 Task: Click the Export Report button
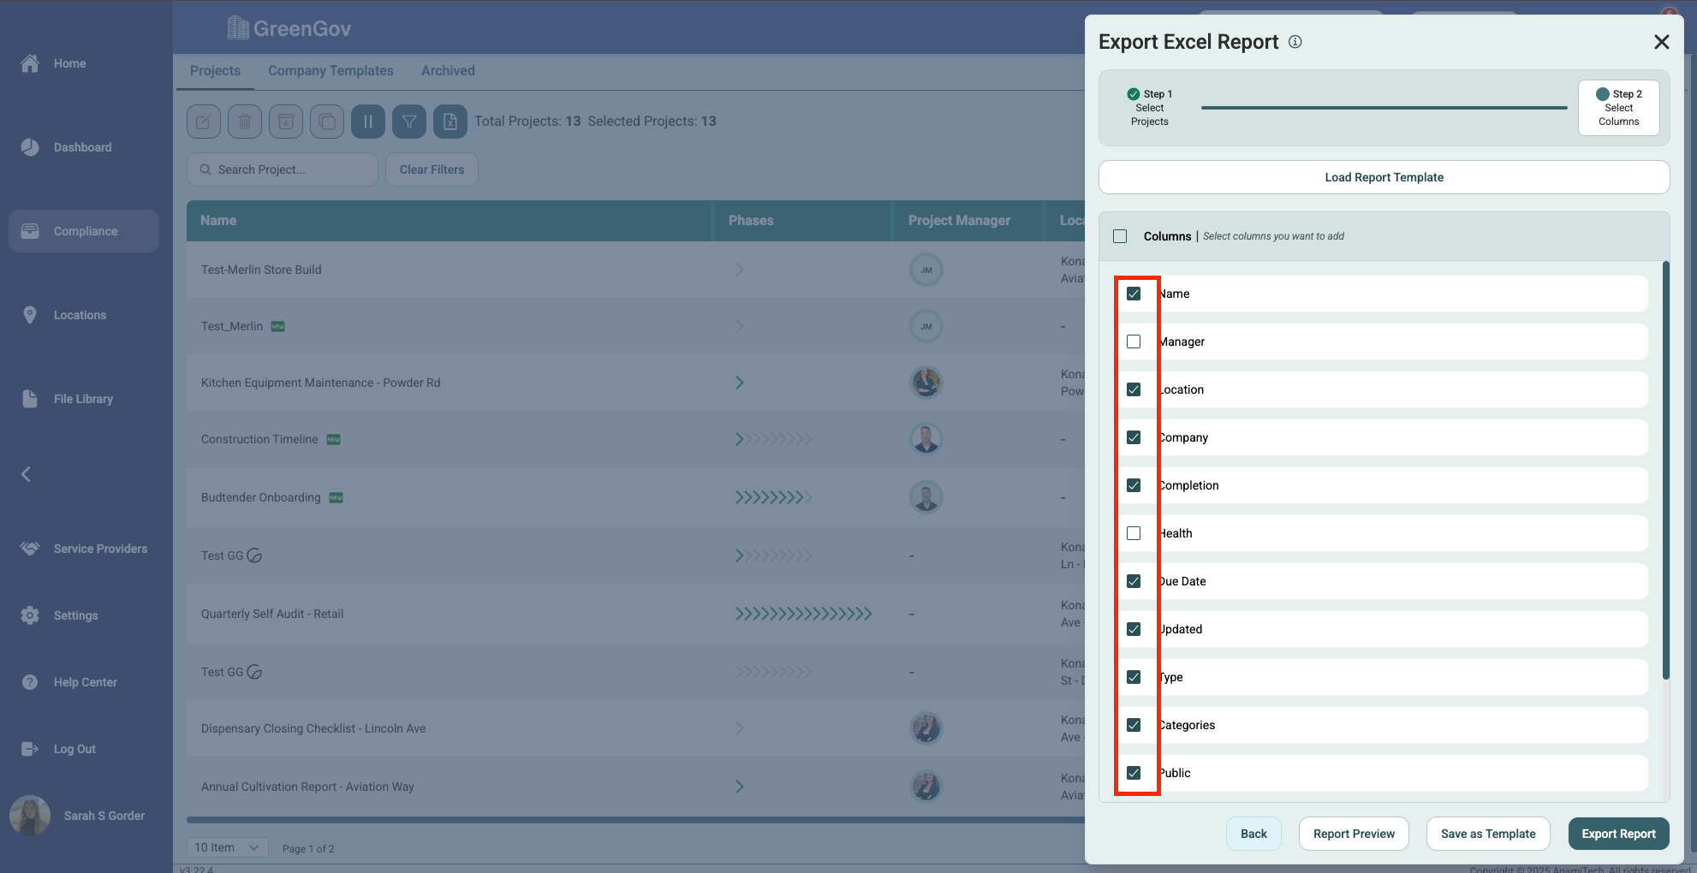[x=1619, y=834]
